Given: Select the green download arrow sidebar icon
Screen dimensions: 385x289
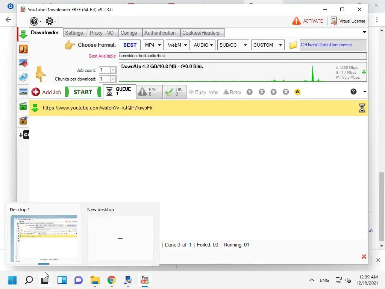Looking at the screenshot, I should click(23, 34).
